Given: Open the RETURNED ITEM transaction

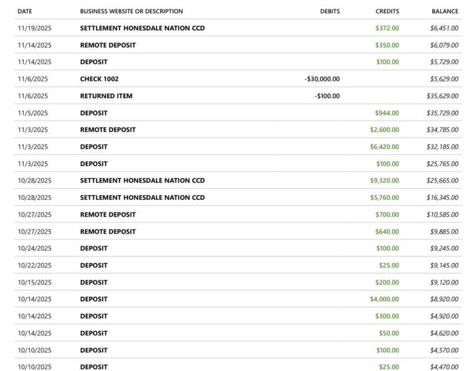Looking at the screenshot, I should (x=106, y=96).
